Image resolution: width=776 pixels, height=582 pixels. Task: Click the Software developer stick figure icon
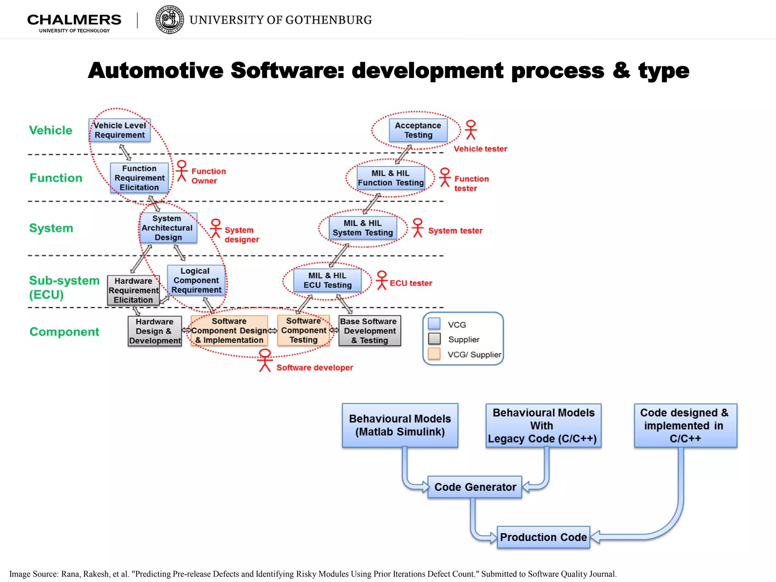pyautogui.click(x=265, y=360)
